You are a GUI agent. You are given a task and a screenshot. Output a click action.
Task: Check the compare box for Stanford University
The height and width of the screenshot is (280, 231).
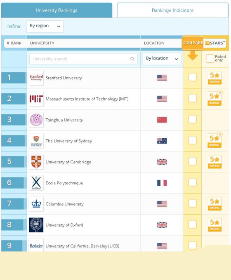[193, 77]
